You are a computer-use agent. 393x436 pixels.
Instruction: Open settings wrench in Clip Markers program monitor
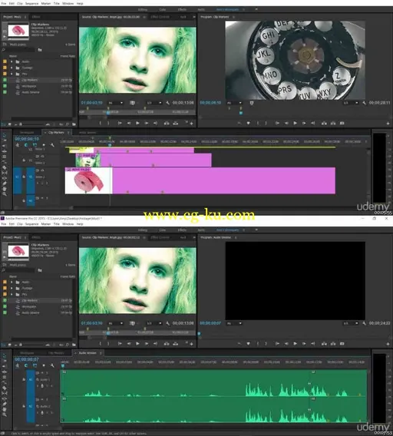coord(364,103)
